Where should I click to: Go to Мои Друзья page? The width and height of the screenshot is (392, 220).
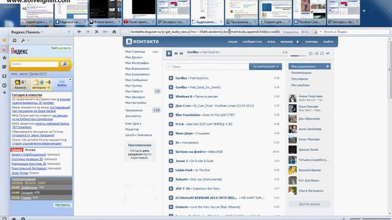pos(134,57)
